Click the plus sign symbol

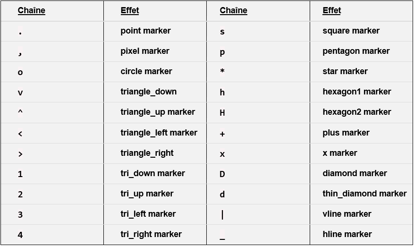[222, 134]
